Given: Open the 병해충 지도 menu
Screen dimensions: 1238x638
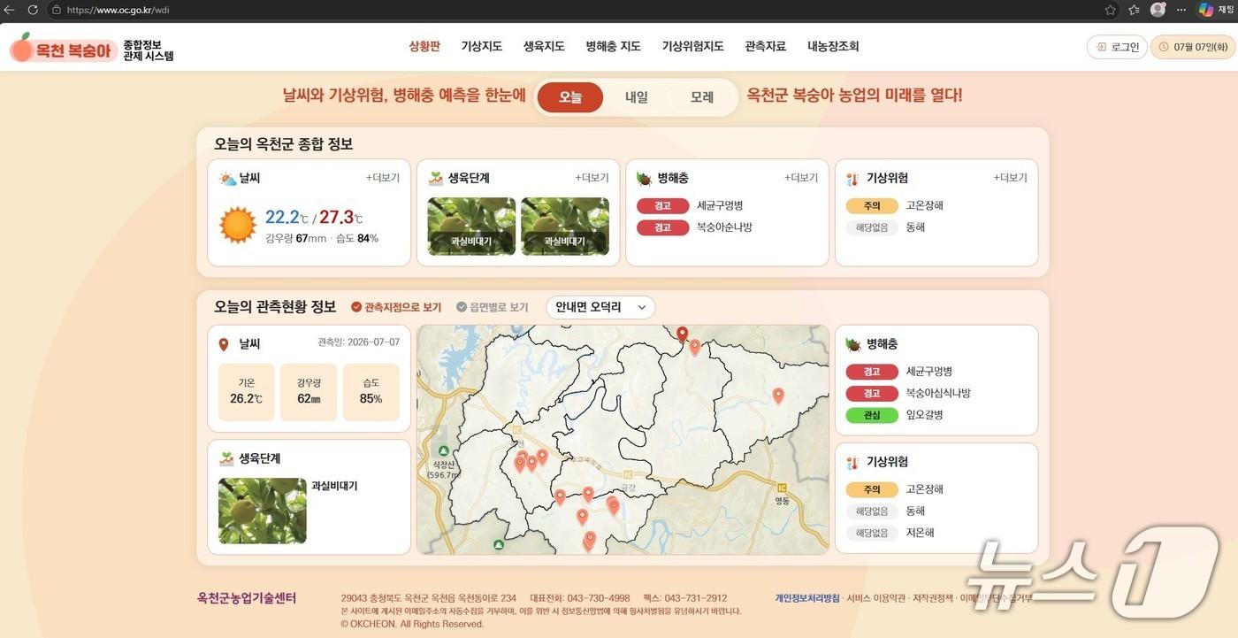Looking at the screenshot, I should pyautogui.click(x=613, y=46).
